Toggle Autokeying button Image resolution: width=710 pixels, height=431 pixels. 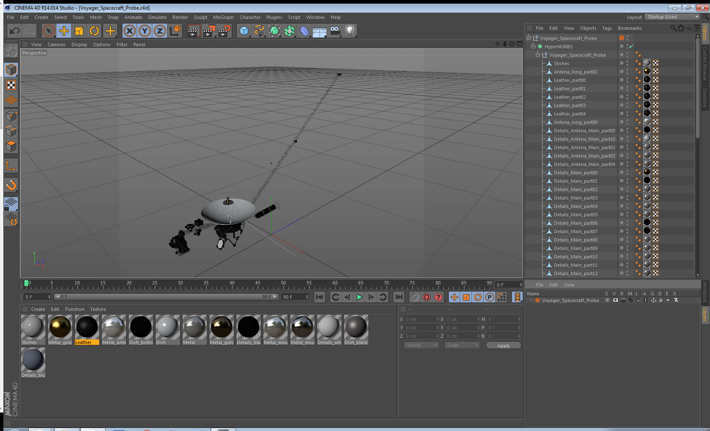pyautogui.click(x=427, y=297)
